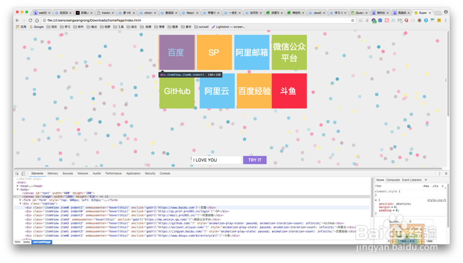Open the Security panel tab
Viewport: 463px width, 263px height.
pos(150,174)
